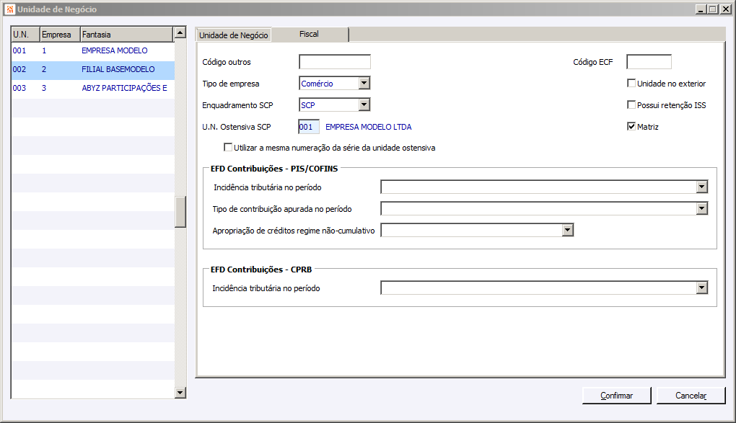Click the Código outros input field
The image size is (736, 423).
tap(335, 61)
